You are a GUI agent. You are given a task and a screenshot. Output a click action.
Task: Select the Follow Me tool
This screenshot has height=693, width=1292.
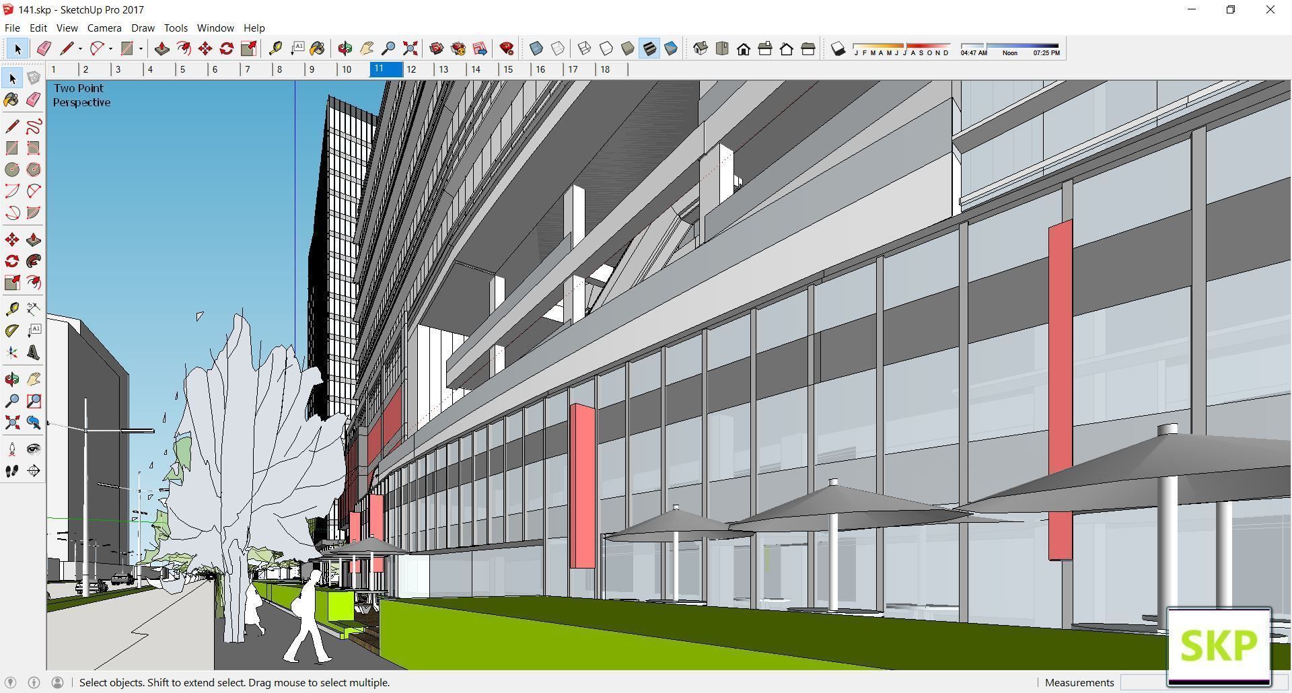tap(33, 261)
